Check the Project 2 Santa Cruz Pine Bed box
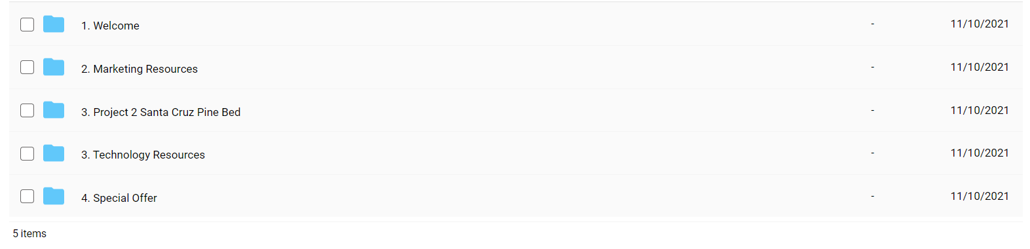This screenshot has width=1030, height=249. pos(27,110)
